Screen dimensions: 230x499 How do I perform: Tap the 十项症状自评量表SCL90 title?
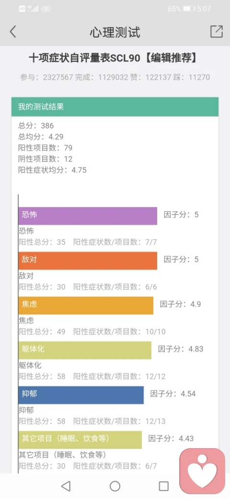[85, 58]
